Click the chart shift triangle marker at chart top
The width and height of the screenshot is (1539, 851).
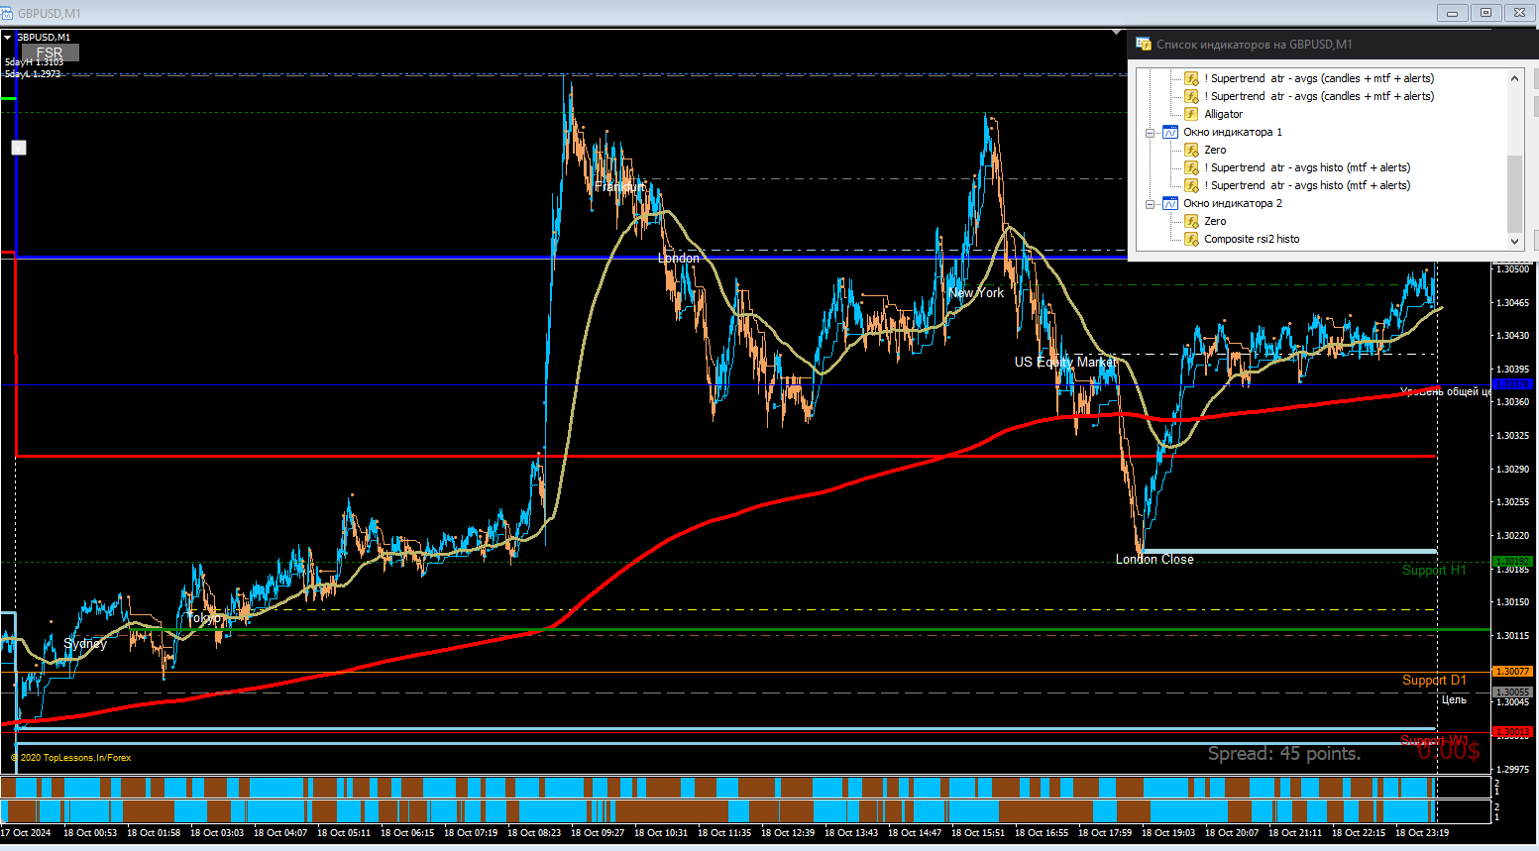(1116, 33)
